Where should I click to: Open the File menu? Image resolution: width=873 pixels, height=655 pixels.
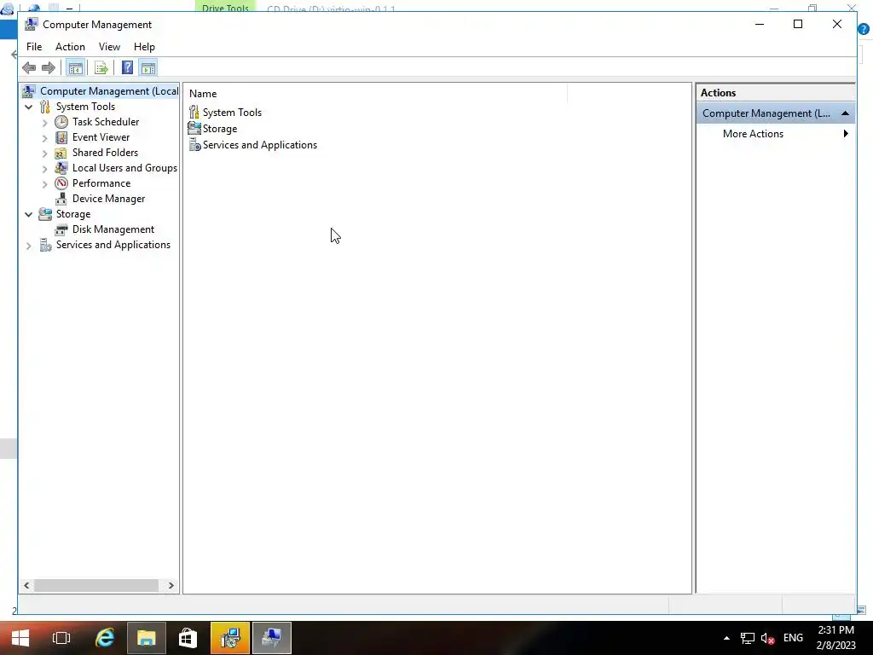(x=34, y=47)
